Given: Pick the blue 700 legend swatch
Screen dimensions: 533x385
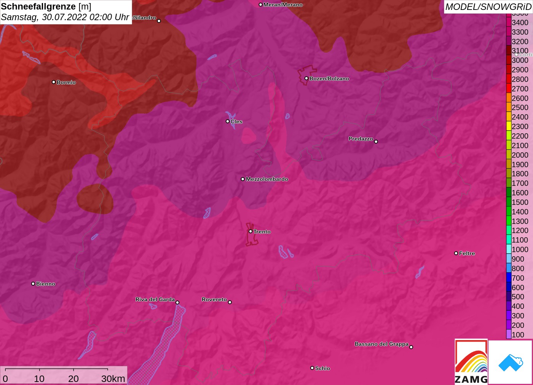Looking at the screenshot, I should click(x=509, y=278).
